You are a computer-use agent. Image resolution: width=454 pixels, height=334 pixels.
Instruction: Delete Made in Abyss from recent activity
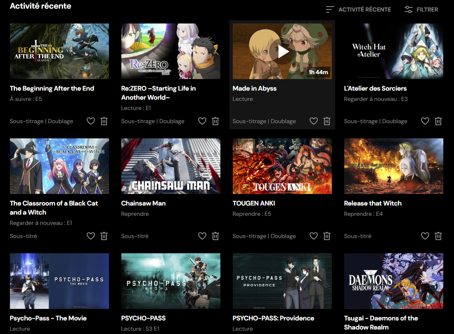click(327, 121)
